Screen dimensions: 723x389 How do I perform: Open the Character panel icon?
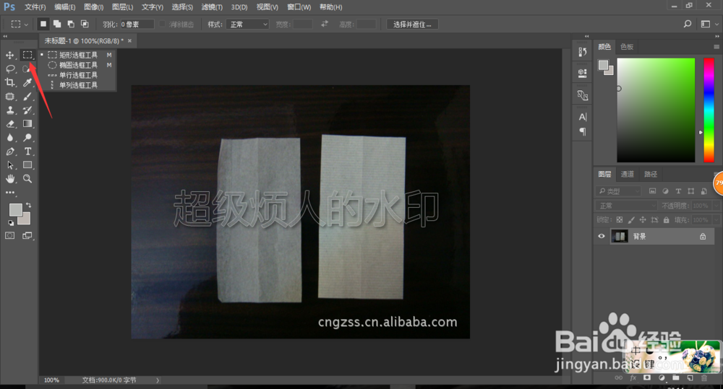pyautogui.click(x=582, y=117)
